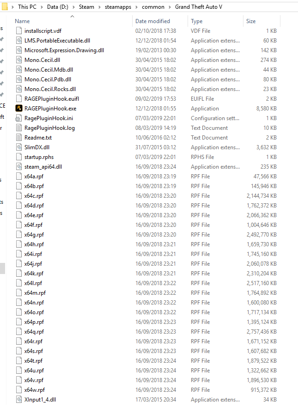Screen dimensions: 298x414
Task: Click the installscript.vdf file icon
Action: click(19, 30)
